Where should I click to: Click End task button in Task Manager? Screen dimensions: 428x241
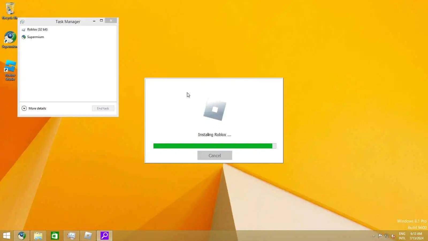pyautogui.click(x=103, y=108)
